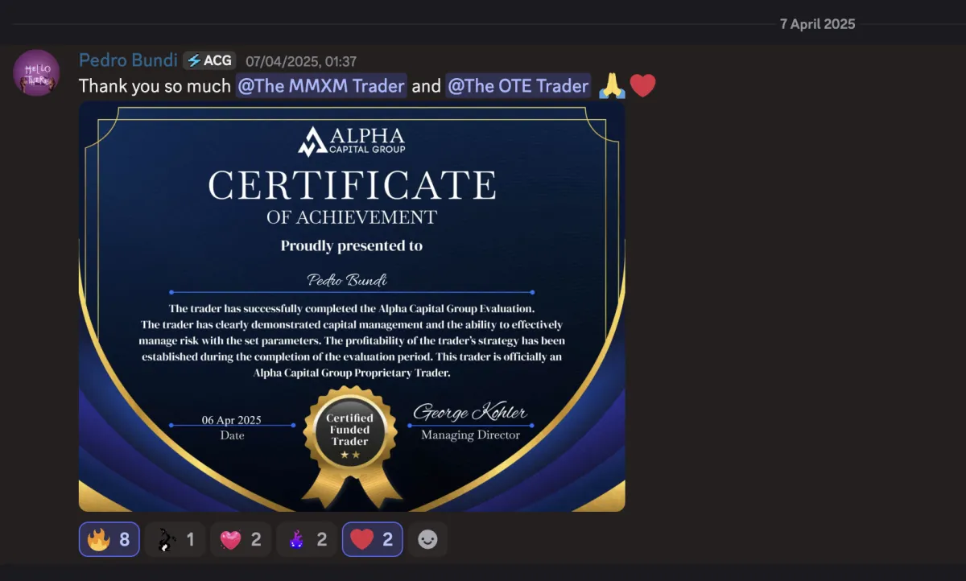Click the message timestamp 07/04/2025, 01:37
Image resolution: width=966 pixels, height=581 pixels.
click(301, 61)
